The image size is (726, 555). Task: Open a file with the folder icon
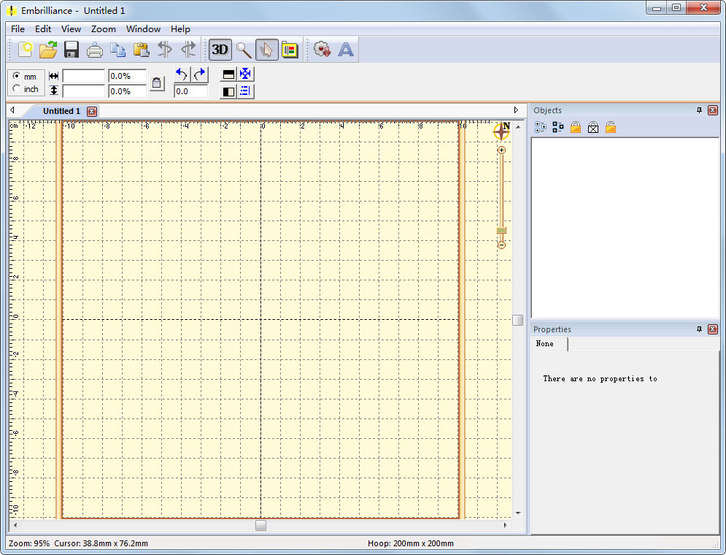click(48, 50)
